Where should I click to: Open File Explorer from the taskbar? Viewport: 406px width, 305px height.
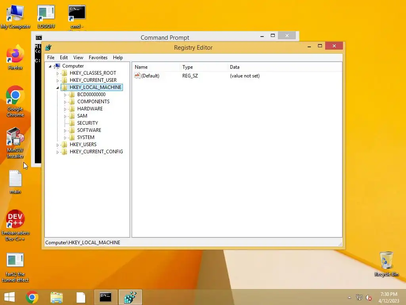[x=56, y=297]
